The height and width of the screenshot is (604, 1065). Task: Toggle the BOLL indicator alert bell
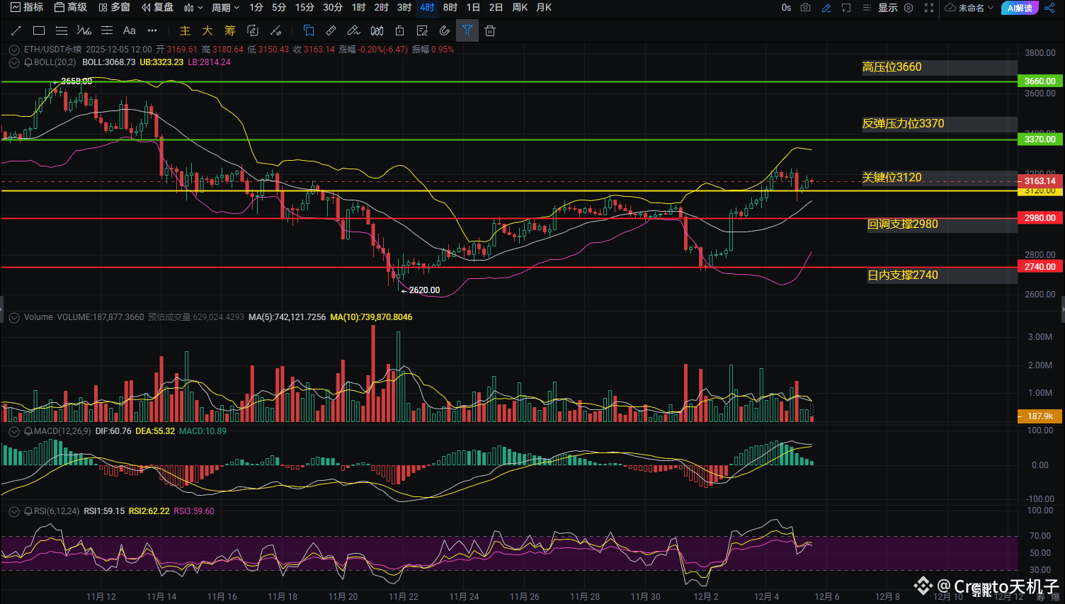pos(28,62)
